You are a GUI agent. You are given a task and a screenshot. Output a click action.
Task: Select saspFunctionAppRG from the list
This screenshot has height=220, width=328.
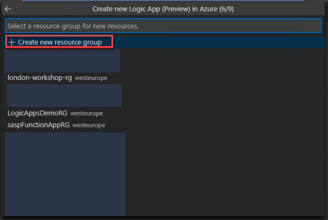click(x=38, y=125)
